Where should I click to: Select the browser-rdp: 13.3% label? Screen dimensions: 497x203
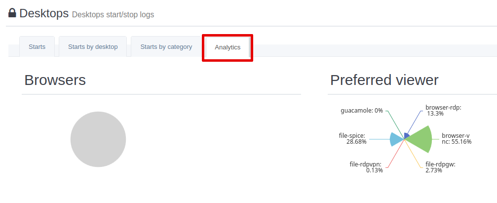pos(443,110)
